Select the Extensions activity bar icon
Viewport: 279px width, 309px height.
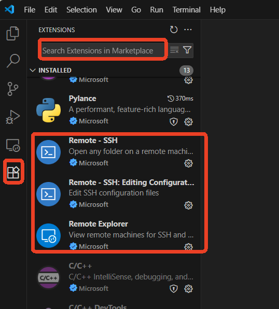[13, 173]
